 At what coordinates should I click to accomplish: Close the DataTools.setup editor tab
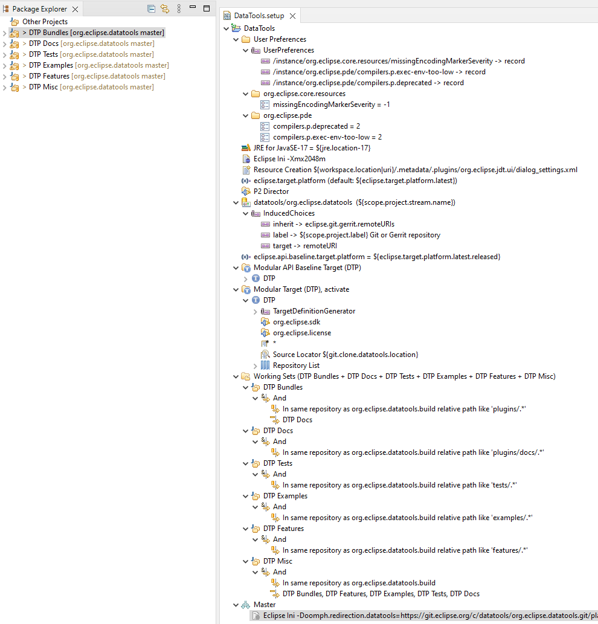(x=293, y=16)
